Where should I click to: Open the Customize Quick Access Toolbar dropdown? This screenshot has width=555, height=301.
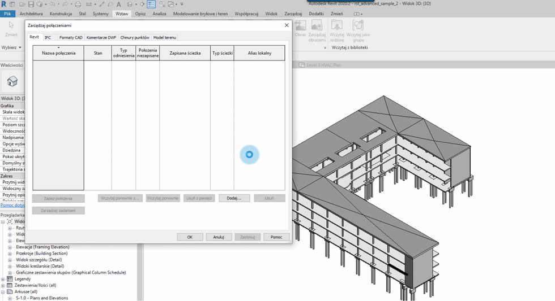182,4
